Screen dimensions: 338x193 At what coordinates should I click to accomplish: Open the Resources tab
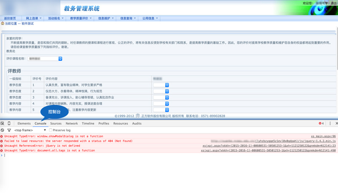(120, 124)
